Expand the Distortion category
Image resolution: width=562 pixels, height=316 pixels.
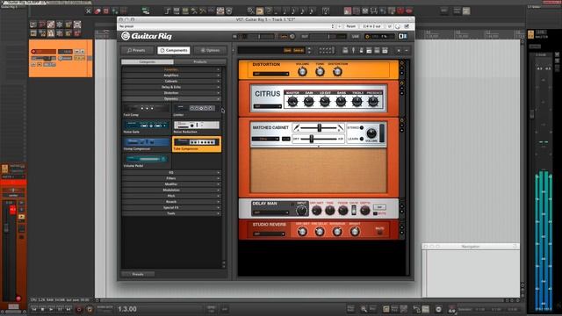click(171, 93)
